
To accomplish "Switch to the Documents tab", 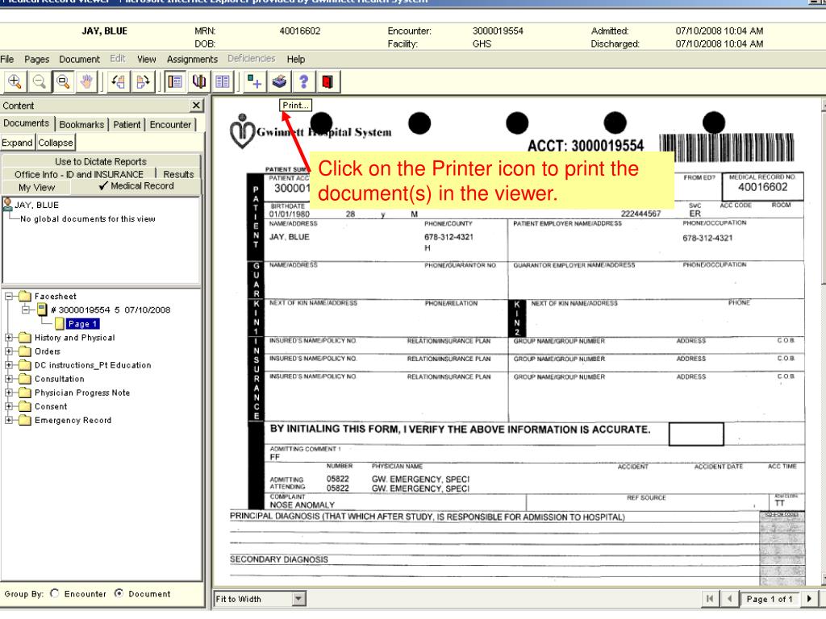I will (27, 123).
